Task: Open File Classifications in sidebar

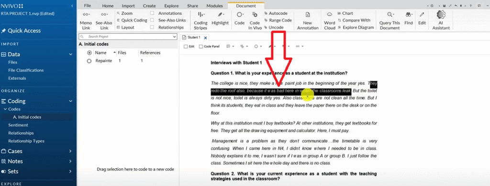Action: pos(26,70)
